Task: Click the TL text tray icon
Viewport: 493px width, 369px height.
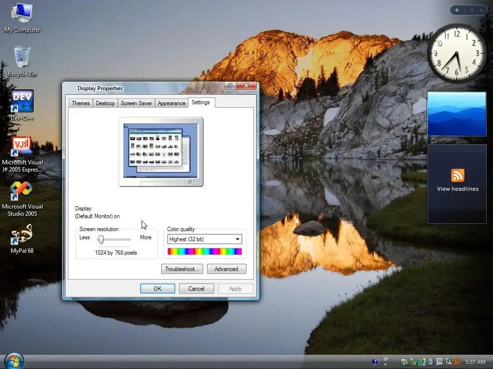Action: [448, 361]
